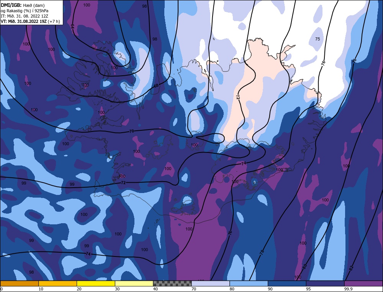Choose the pale yellow 30–40 legend swatch
The image size is (383, 292).
click(134, 284)
